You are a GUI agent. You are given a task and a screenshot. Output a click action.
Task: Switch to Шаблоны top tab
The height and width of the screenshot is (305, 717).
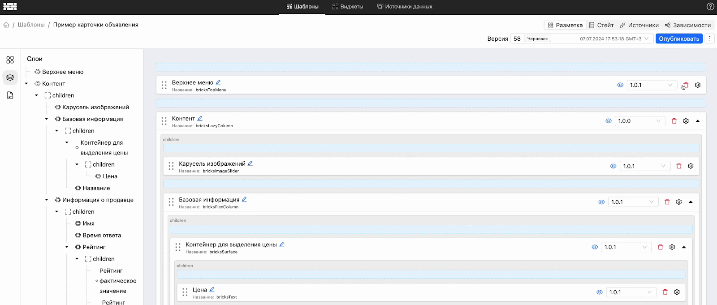pyautogui.click(x=302, y=7)
